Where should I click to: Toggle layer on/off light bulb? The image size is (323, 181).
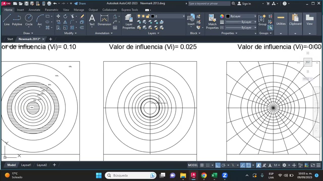tap(139, 16)
